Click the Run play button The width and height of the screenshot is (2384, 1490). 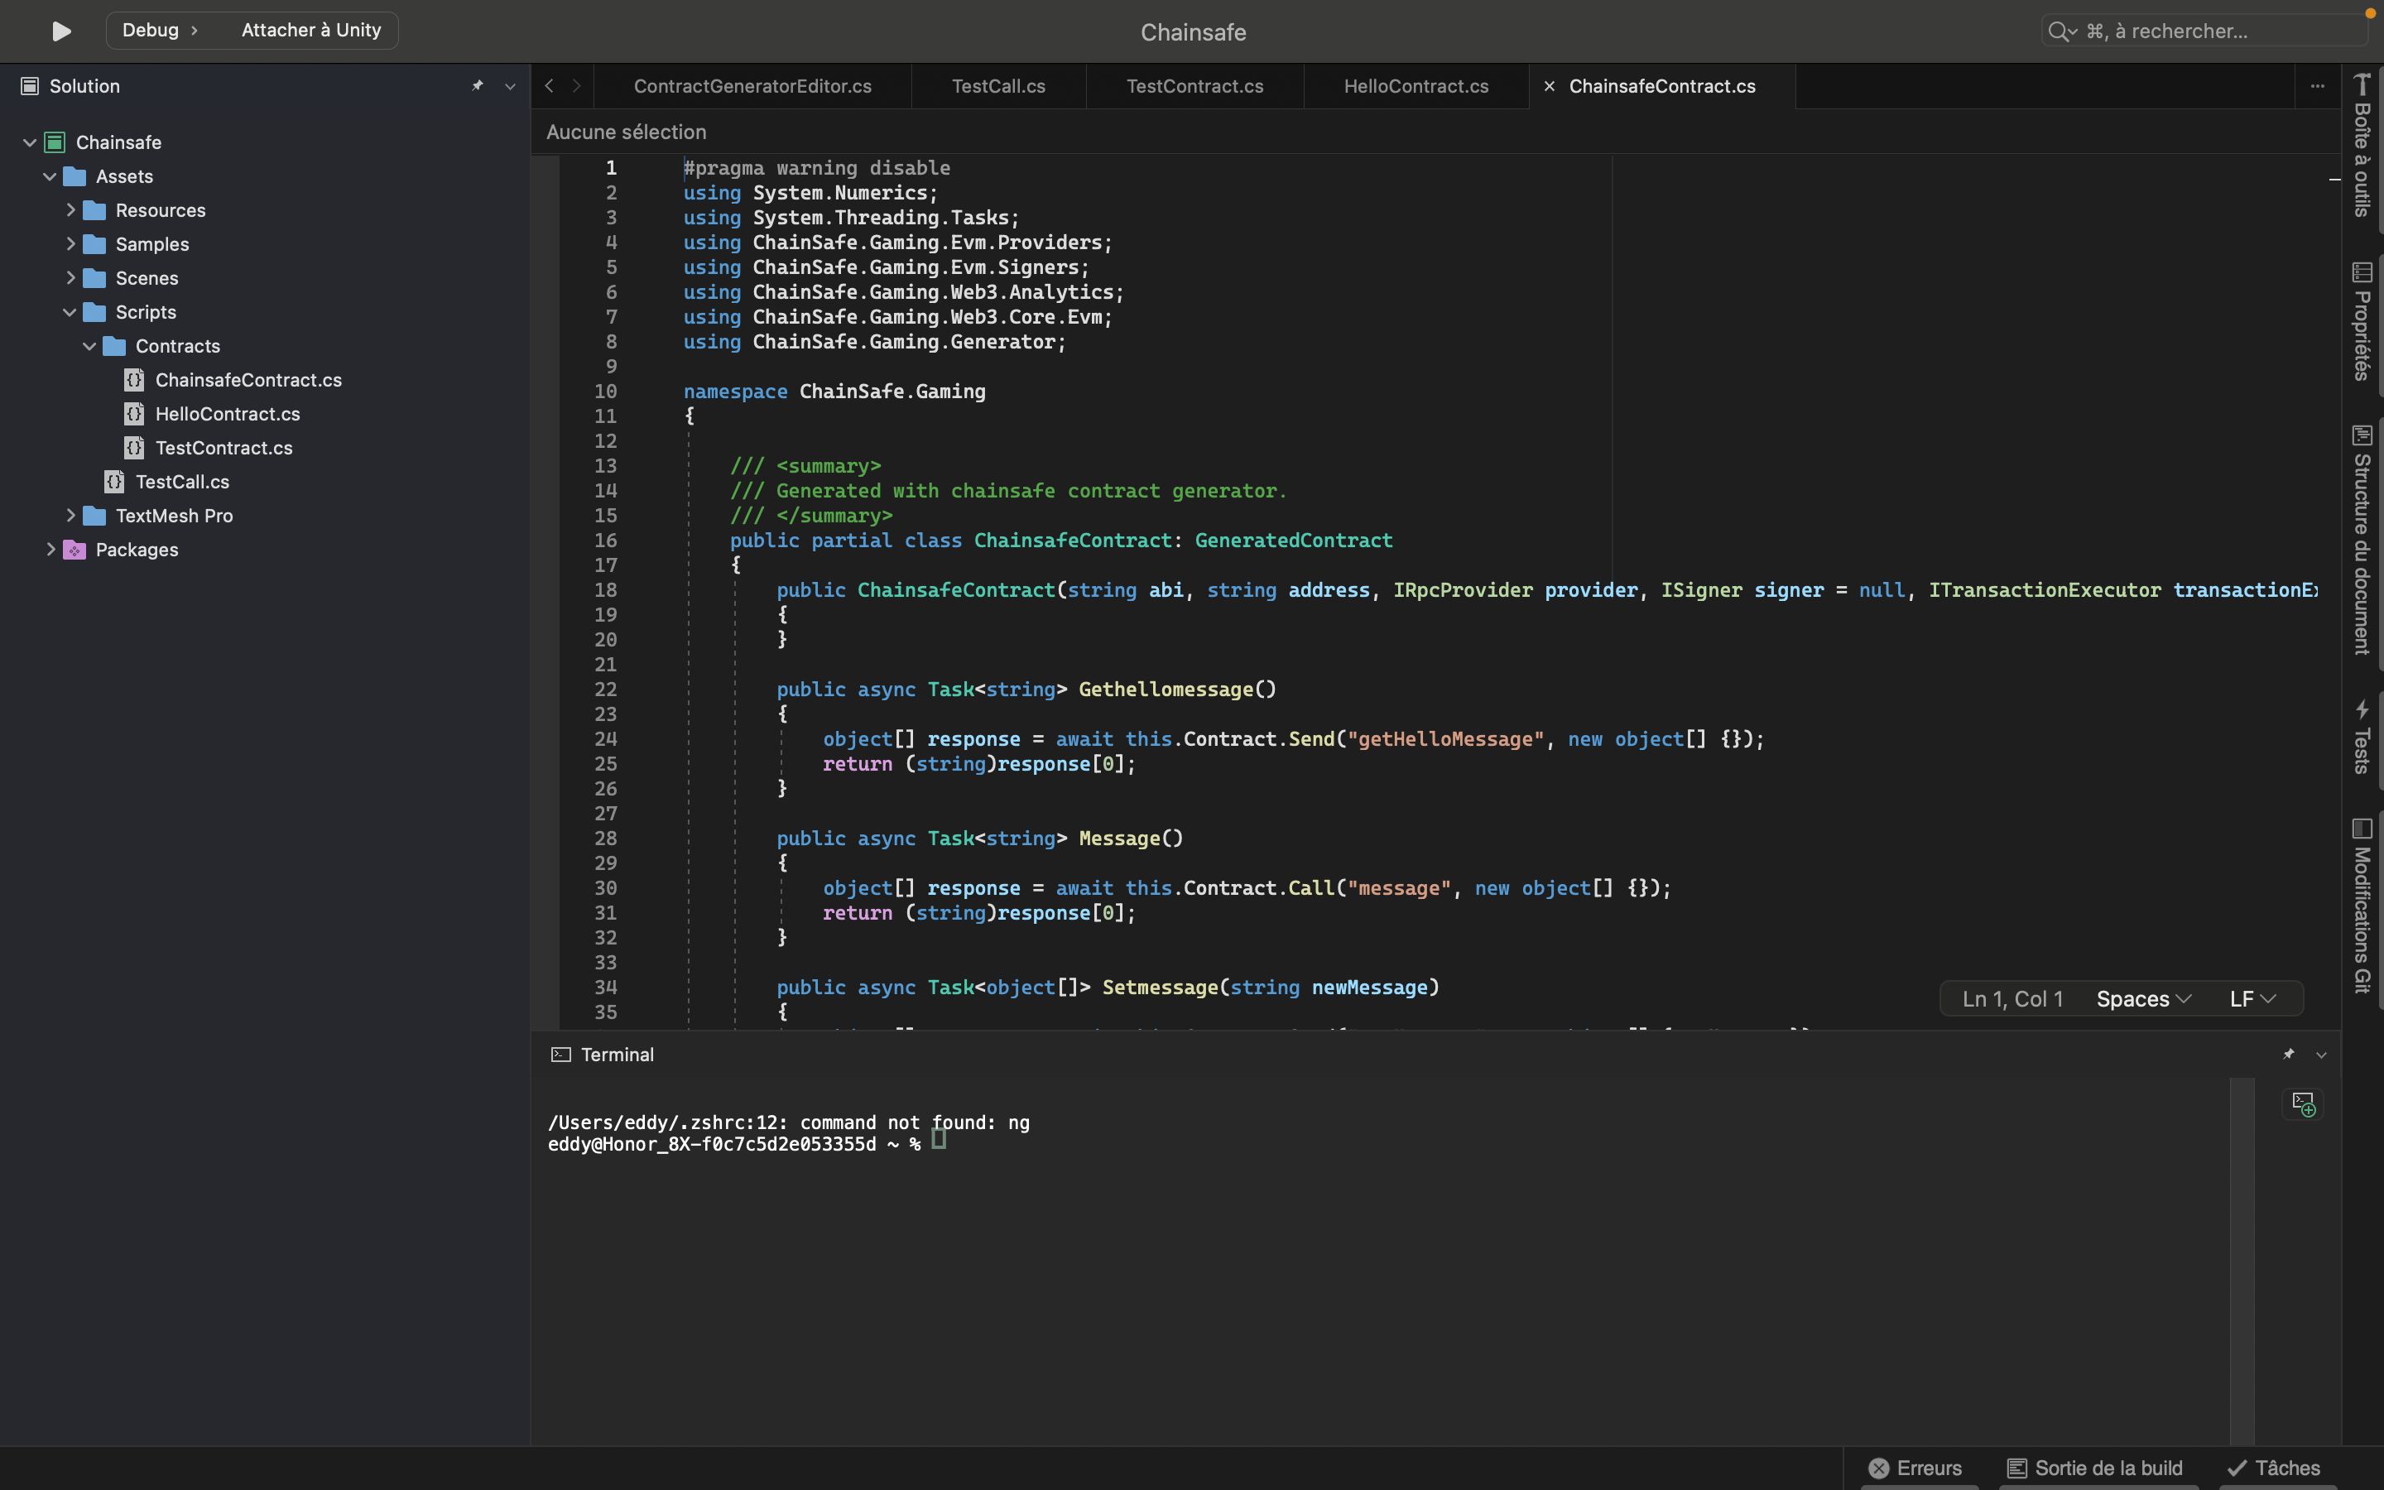pos(61,31)
